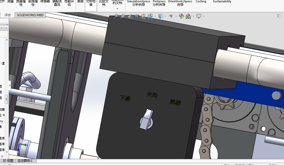Select the Zoom to Area tool
The image size is (284, 165).
123,16
